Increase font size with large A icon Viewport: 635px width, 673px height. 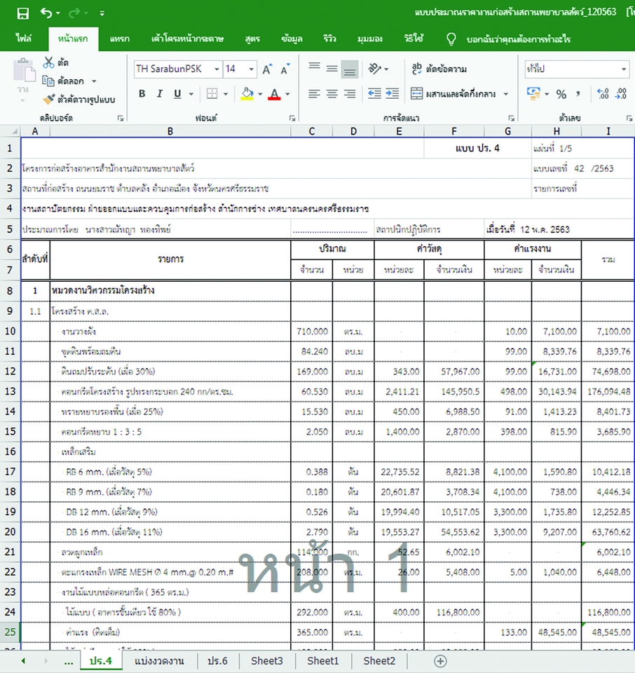coord(267,69)
